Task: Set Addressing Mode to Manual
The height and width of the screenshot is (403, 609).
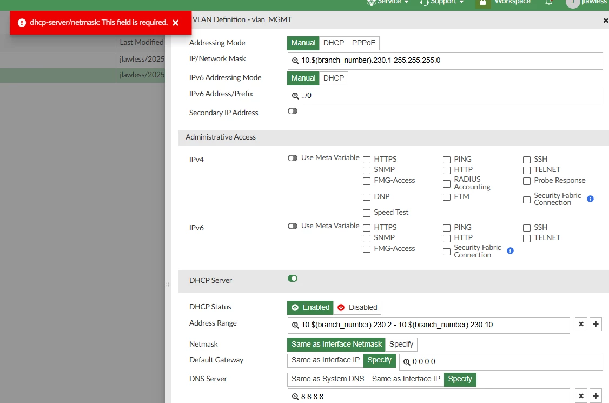Action: 303,43
